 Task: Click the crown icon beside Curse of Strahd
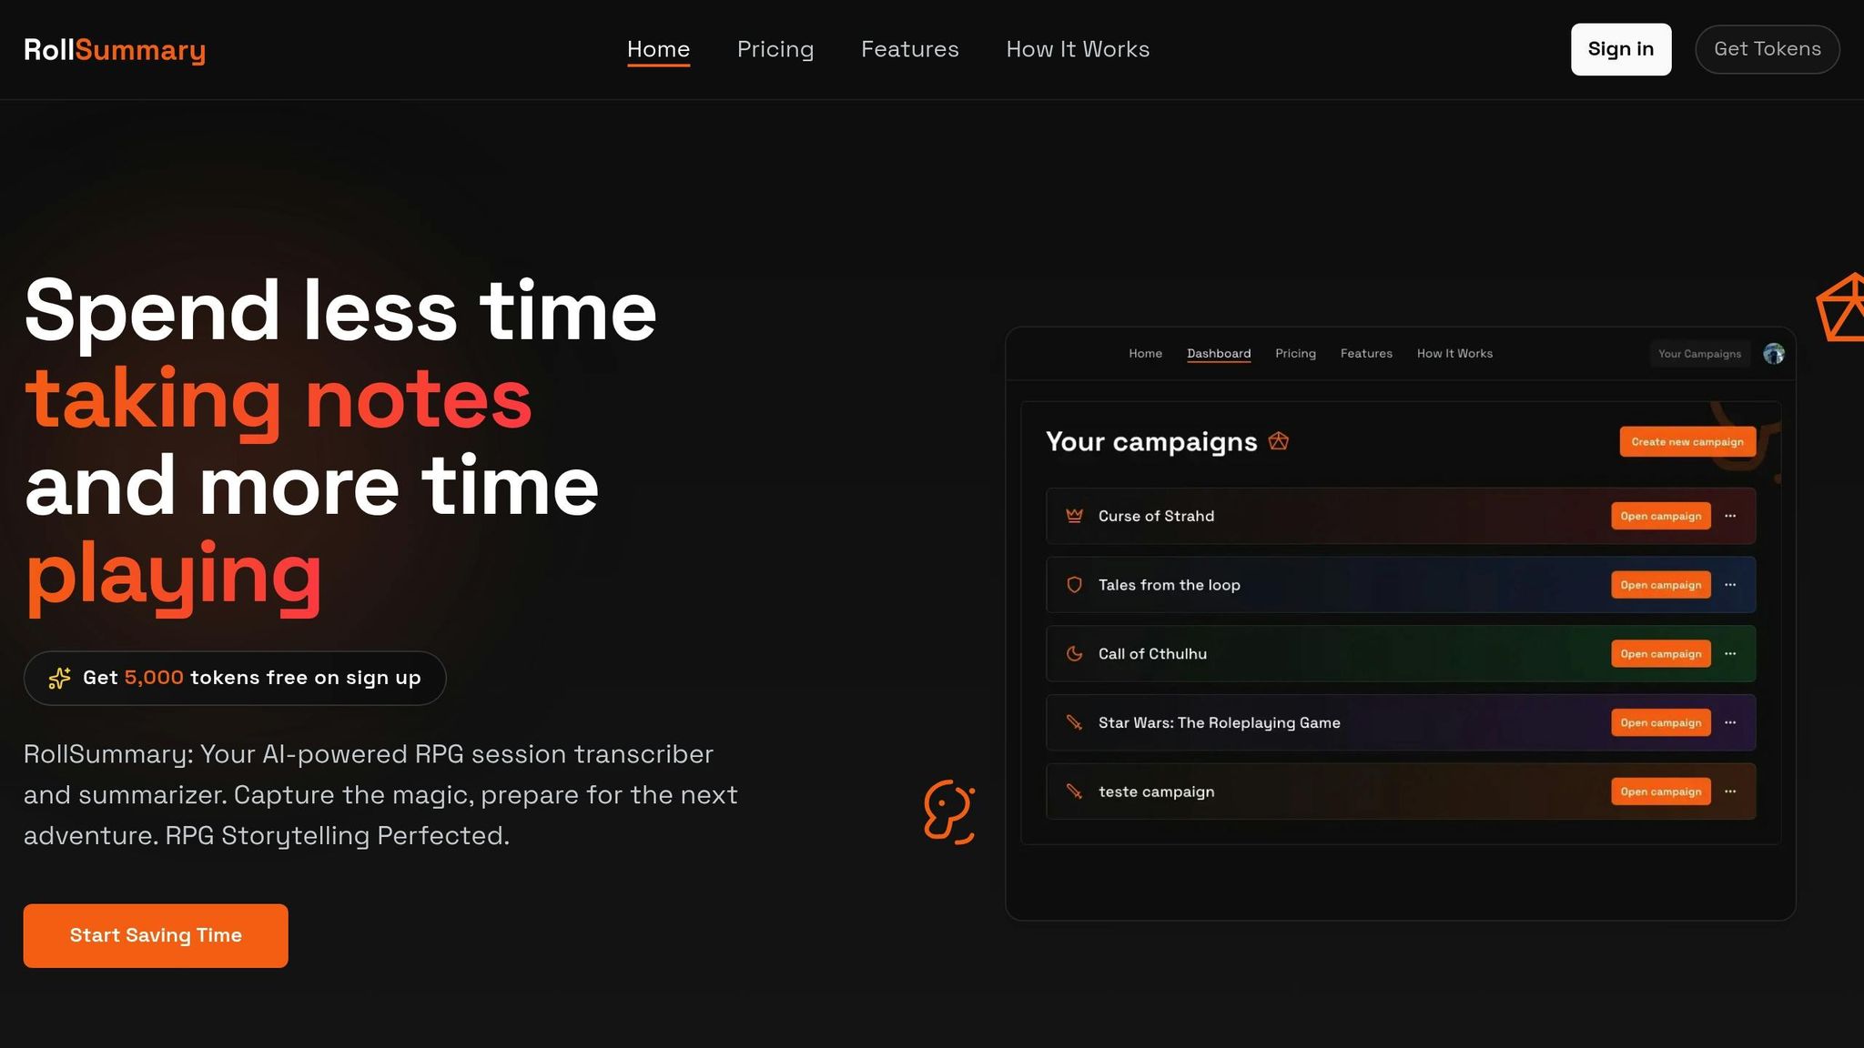coord(1074,516)
